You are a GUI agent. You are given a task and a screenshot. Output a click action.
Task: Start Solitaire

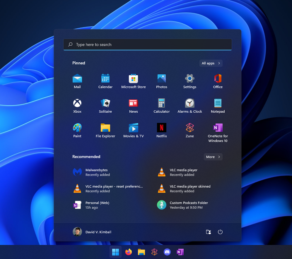click(x=105, y=106)
